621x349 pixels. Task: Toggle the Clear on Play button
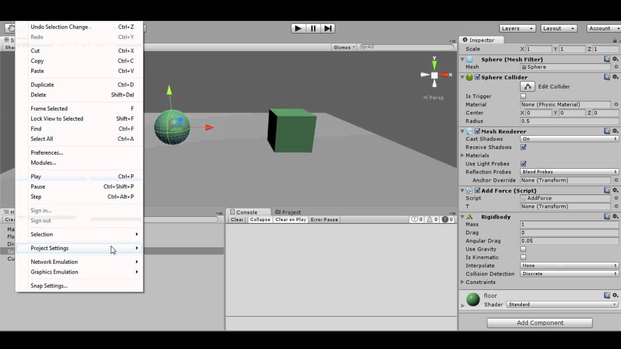click(x=291, y=220)
